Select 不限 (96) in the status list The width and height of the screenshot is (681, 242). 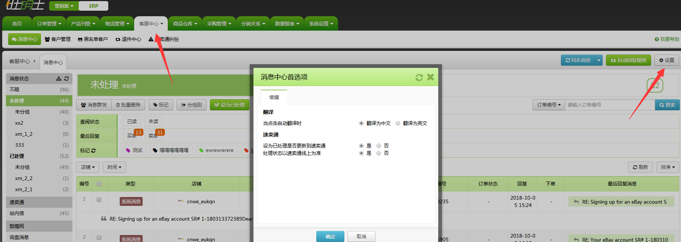(x=39, y=90)
